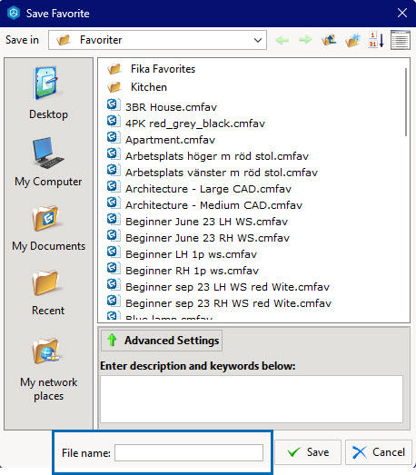Go up one folder level icon
The width and height of the screenshot is (416, 475).
click(x=329, y=40)
